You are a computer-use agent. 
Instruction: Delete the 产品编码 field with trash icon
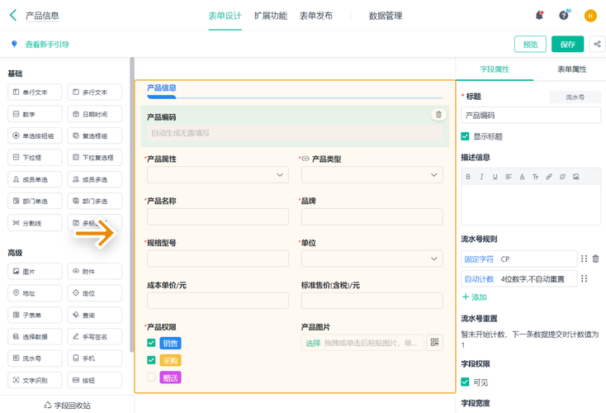coord(438,115)
